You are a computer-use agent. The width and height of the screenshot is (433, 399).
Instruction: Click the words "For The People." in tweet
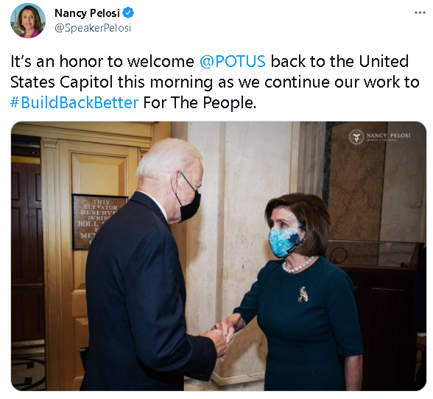200,103
